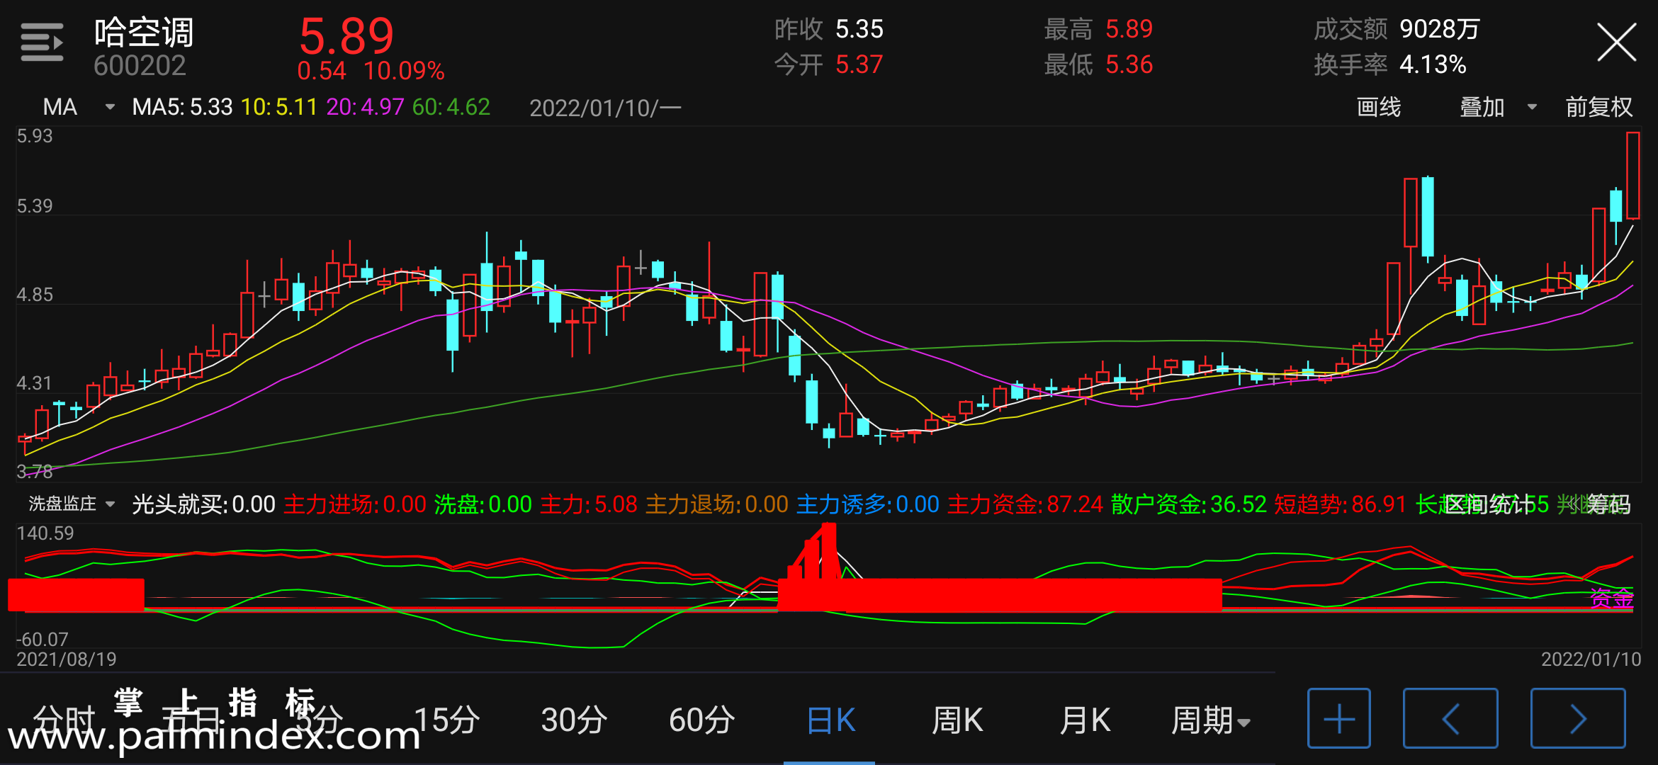The width and height of the screenshot is (1658, 765).
Task: Select the 60分 timeframe tab
Action: pos(701,720)
